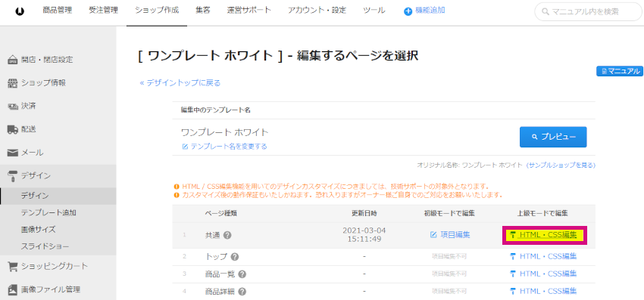This screenshot has width=644, height=300.
Task: Click the トップ page type text
Action: (x=216, y=257)
